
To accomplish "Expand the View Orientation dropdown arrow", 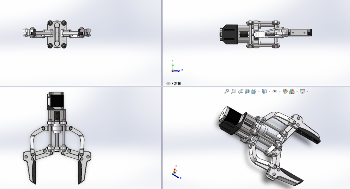I will [259, 91].
